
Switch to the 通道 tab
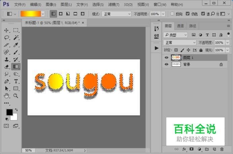click(x=180, y=26)
